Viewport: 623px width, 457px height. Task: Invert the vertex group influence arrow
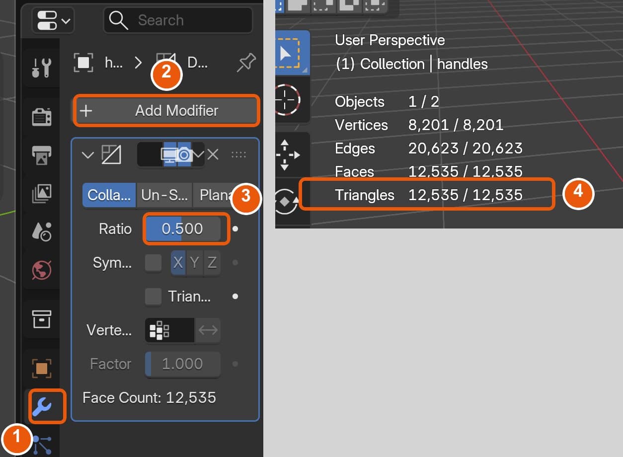208,330
